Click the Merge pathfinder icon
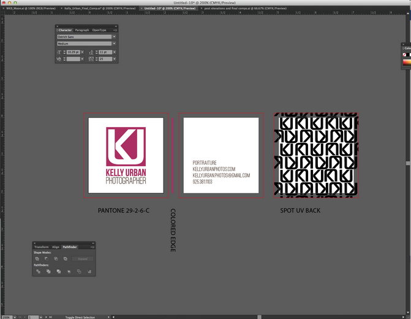 (59, 271)
